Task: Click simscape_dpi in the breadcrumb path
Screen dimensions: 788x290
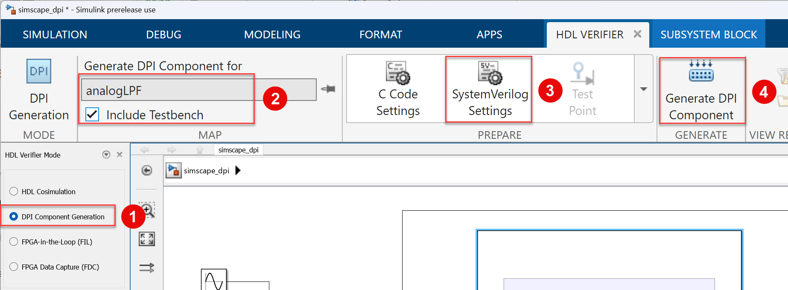Action: pyautogui.click(x=207, y=170)
